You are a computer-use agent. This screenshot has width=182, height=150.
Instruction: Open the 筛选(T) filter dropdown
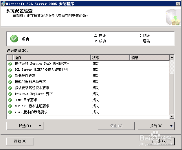tap(25, 126)
